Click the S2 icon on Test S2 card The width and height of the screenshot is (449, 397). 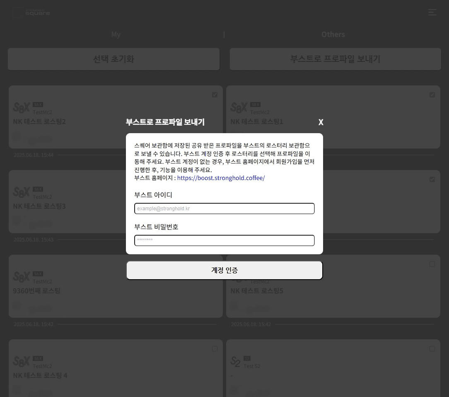[x=236, y=362]
